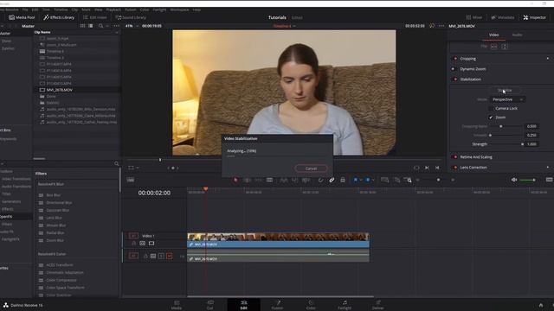
Task: Open the stabilization Mode dropdown (Perspective)
Action: 507,99
